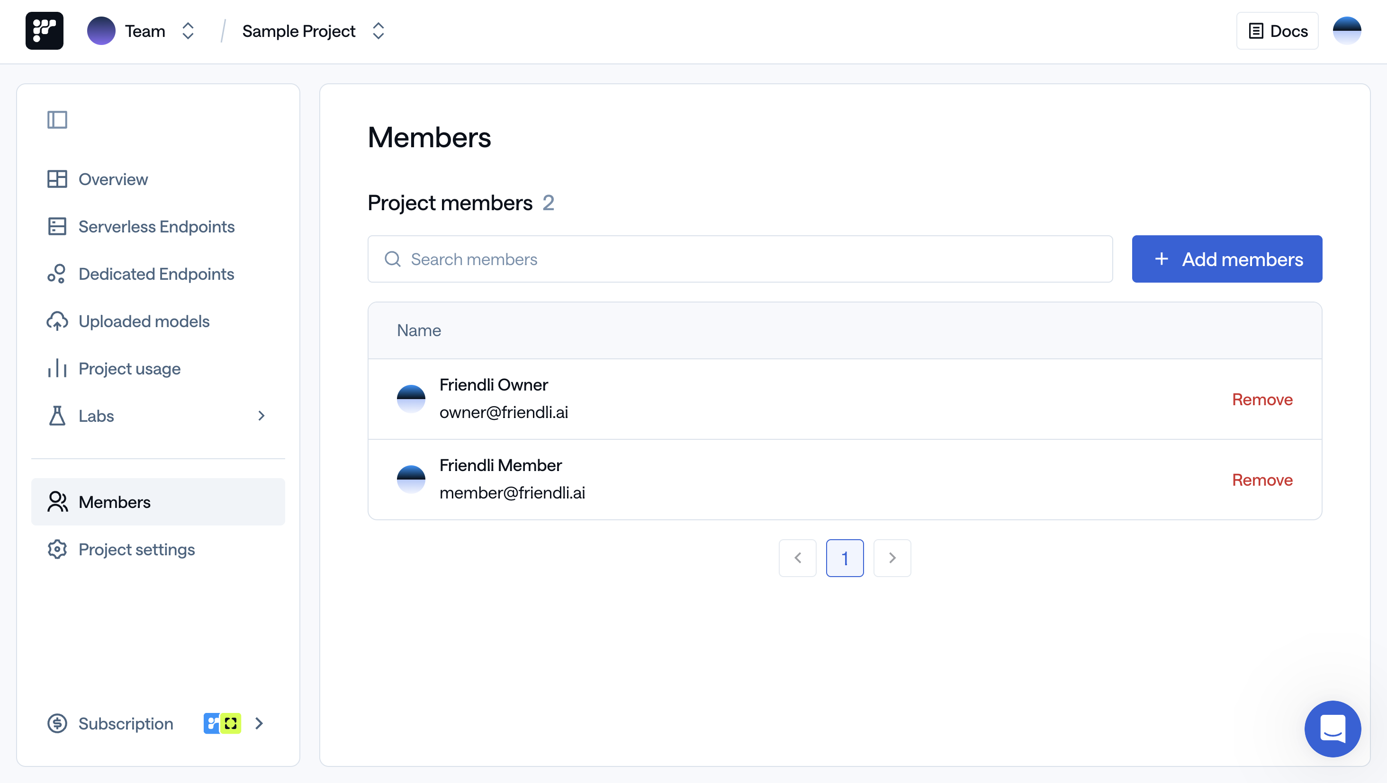The height and width of the screenshot is (783, 1387).
Task: Open the Intercom chat bubble
Action: (1333, 729)
